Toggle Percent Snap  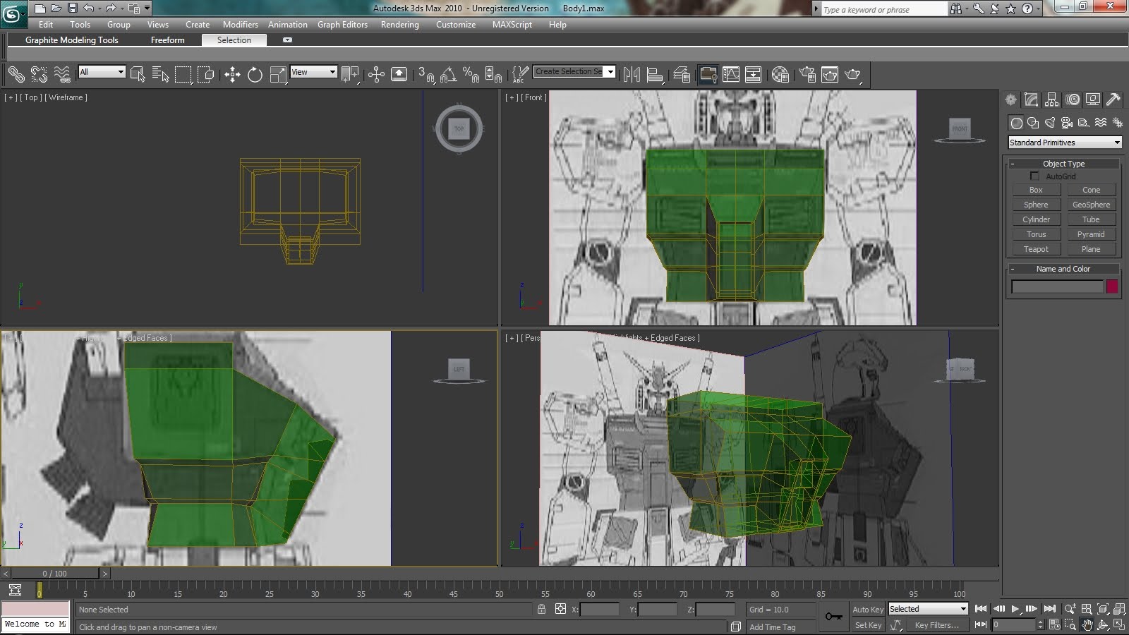point(471,74)
